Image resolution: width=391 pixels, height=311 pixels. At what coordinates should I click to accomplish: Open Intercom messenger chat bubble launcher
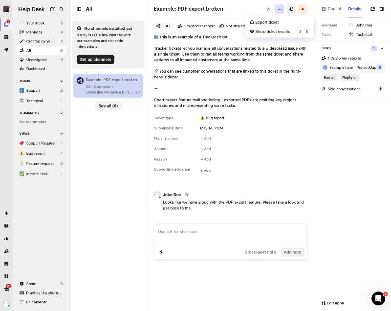378,298
